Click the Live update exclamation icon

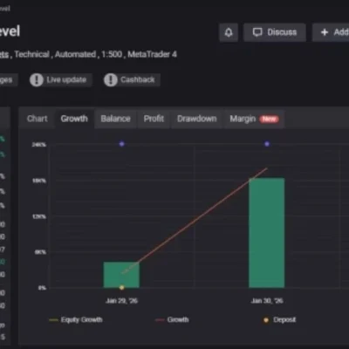pyautogui.click(x=37, y=80)
